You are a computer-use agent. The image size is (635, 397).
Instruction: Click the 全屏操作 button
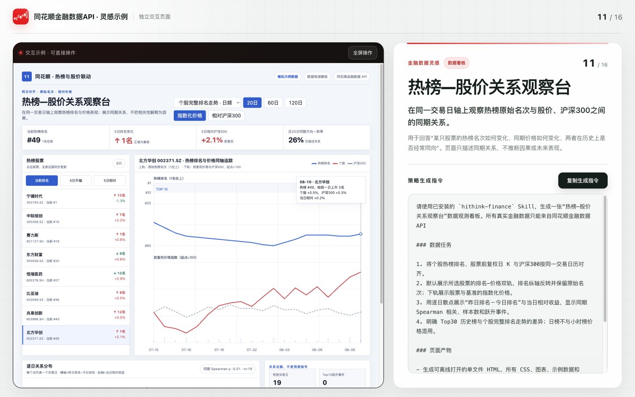pyautogui.click(x=362, y=52)
